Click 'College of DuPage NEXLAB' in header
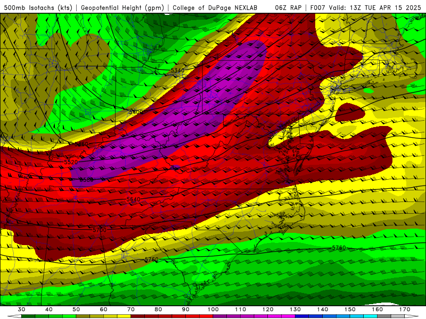426x319 pixels. point(215,8)
